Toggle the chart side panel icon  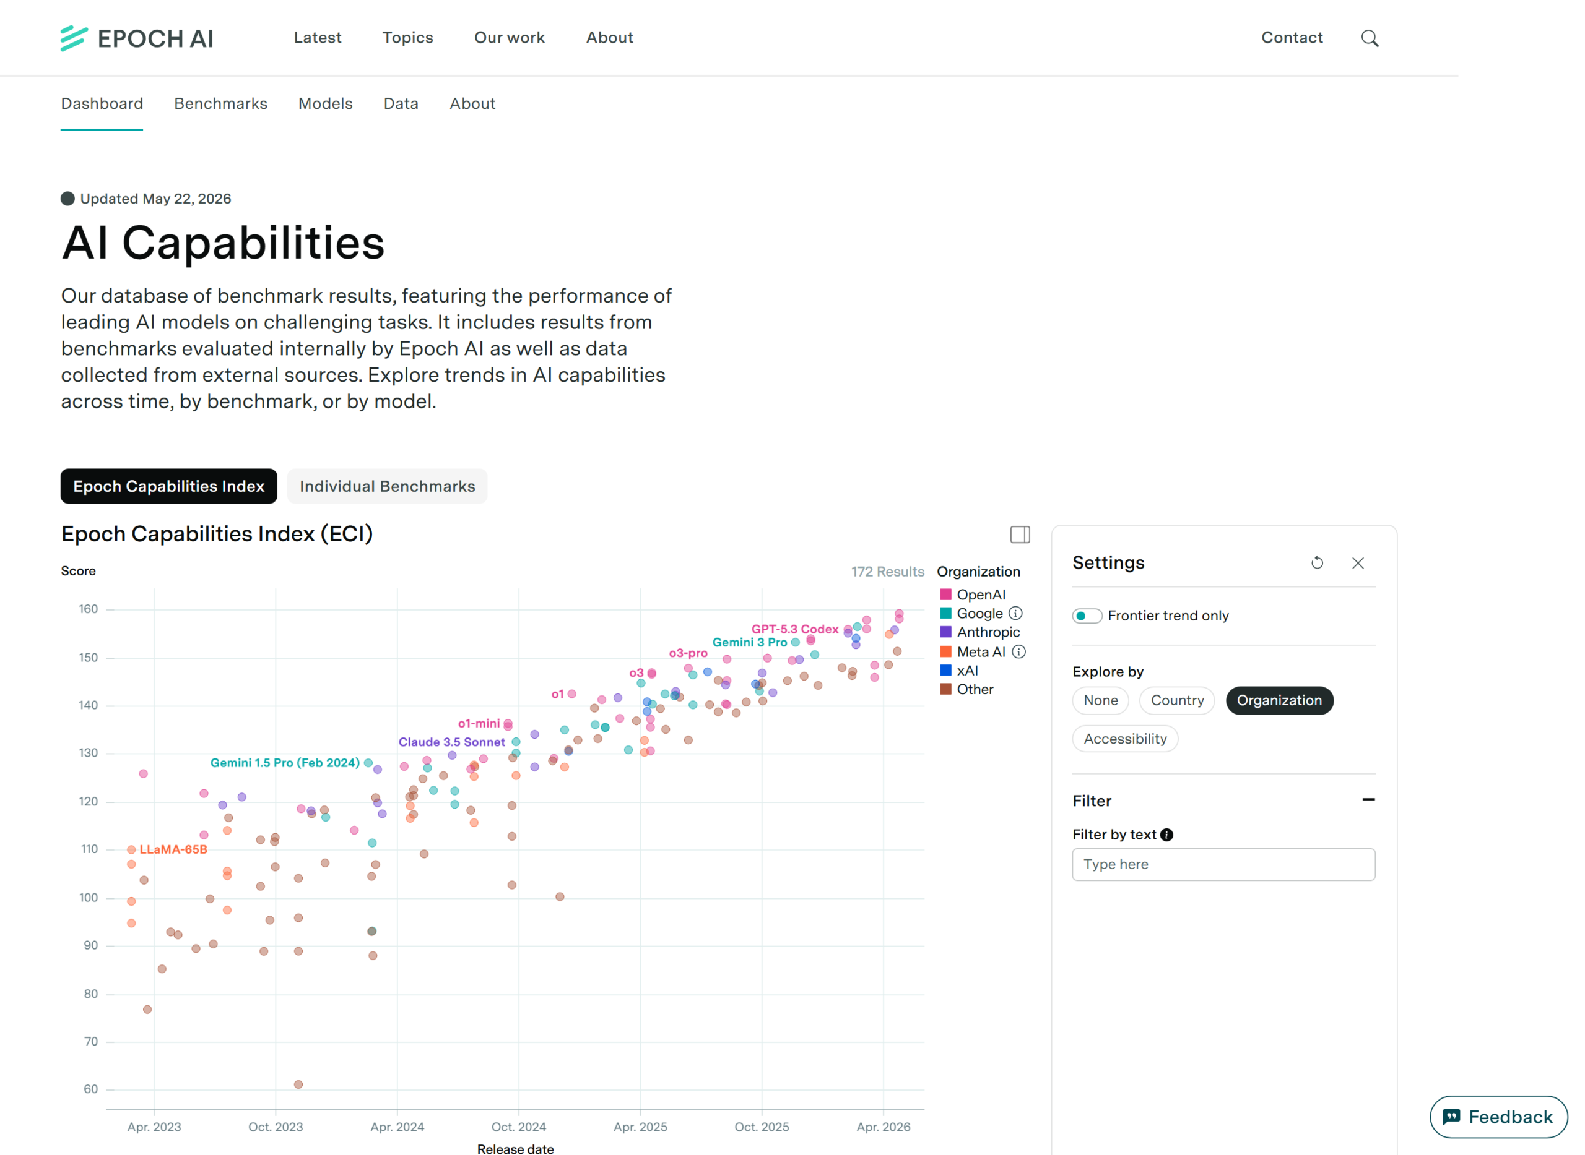pyautogui.click(x=1020, y=535)
